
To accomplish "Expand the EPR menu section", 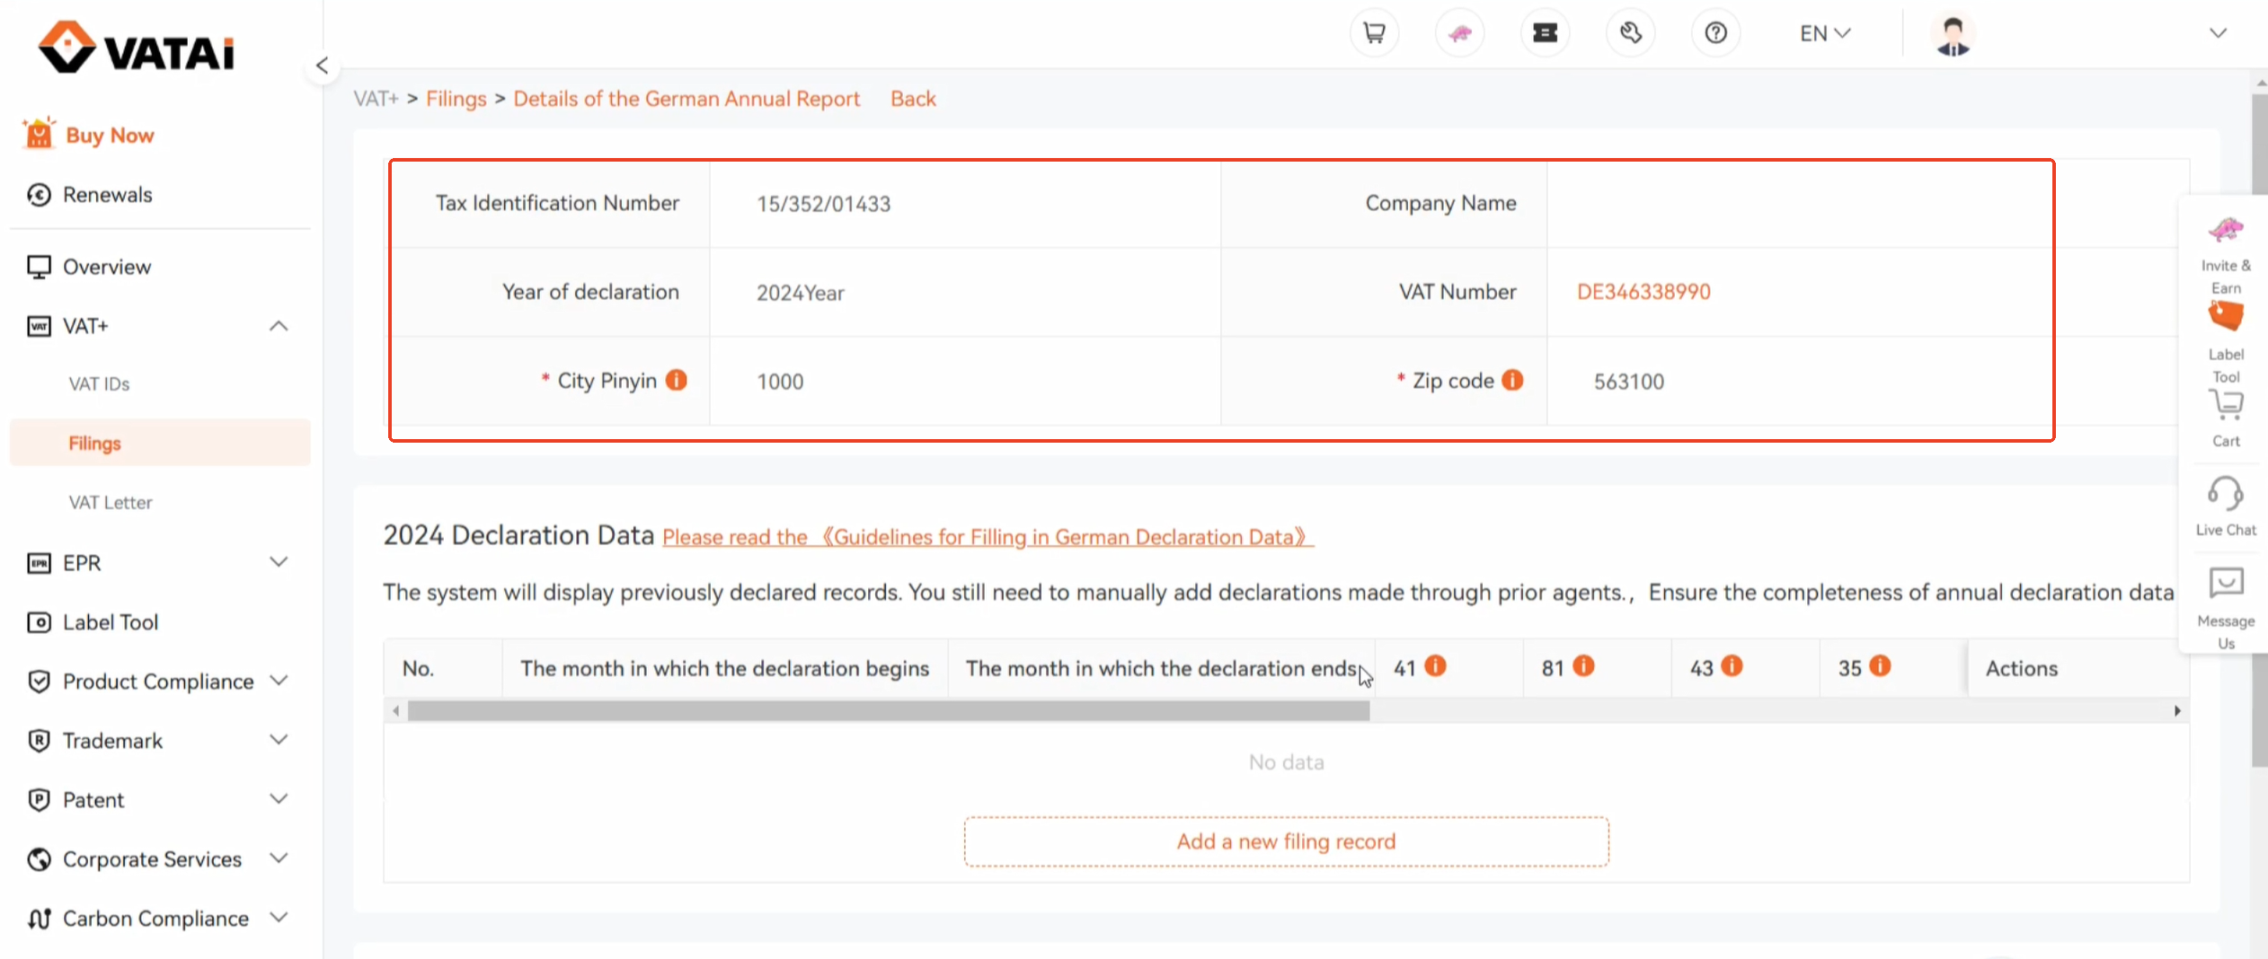I will pyautogui.click(x=279, y=562).
